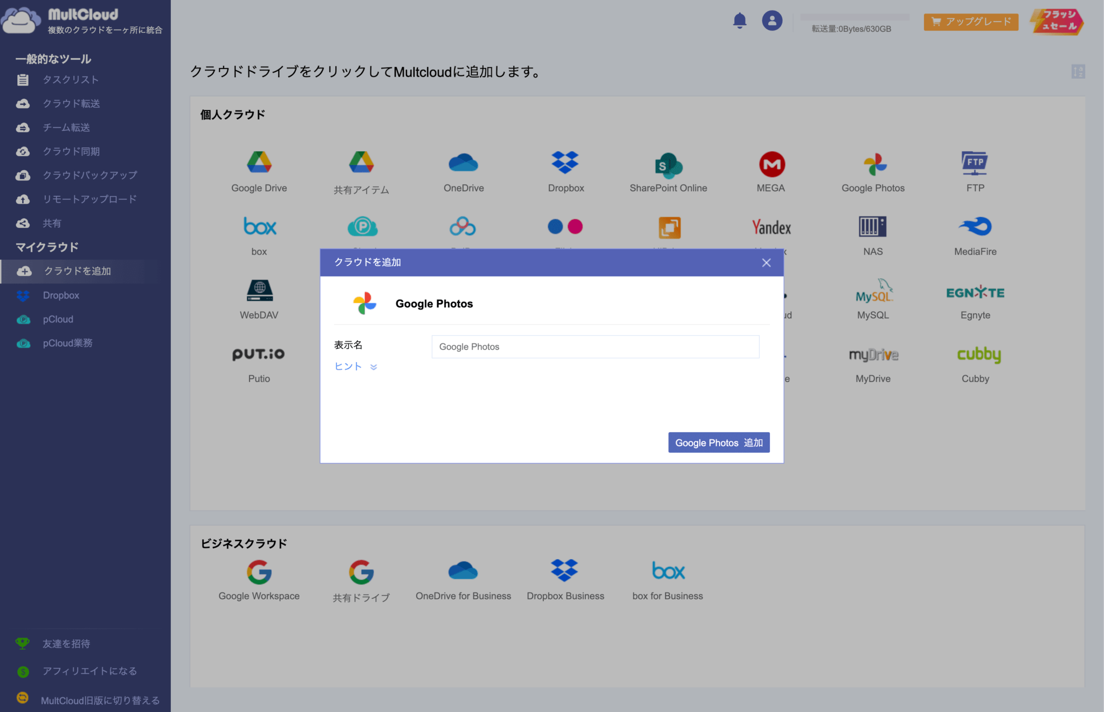Open クラウド同期 in the sidebar
Viewport: 1104px width, 712px height.
pos(72,151)
